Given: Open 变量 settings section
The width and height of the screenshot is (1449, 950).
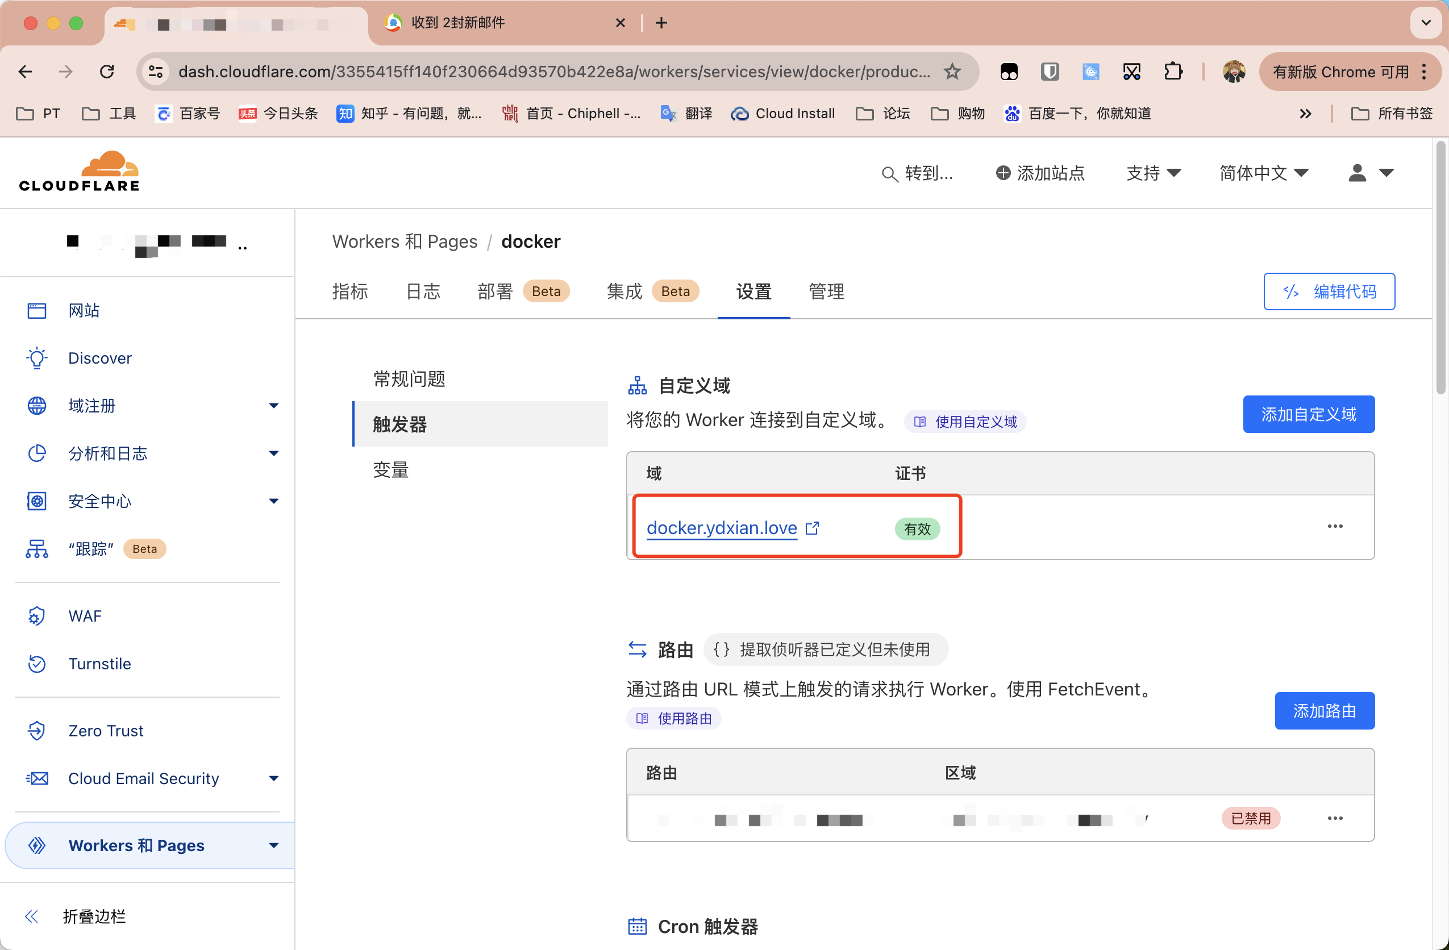Looking at the screenshot, I should [x=391, y=470].
